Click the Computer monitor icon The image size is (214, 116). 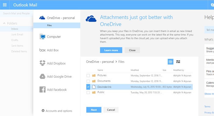pos(42,37)
